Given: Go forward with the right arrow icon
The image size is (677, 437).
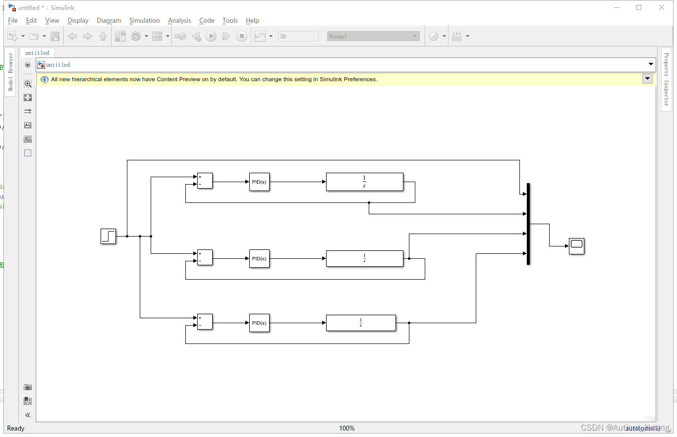Looking at the screenshot, I should (87, 36).
